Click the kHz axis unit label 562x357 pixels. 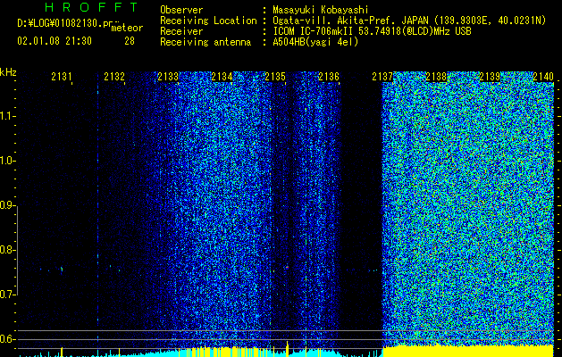tap(8, 72)
